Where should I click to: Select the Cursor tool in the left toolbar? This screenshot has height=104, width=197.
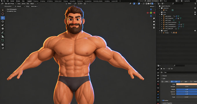3,14
